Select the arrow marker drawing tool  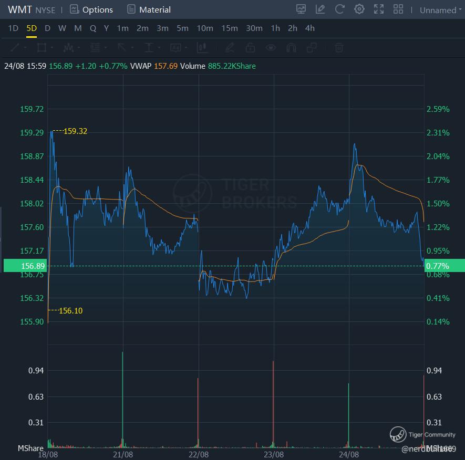tap(122, 47)
